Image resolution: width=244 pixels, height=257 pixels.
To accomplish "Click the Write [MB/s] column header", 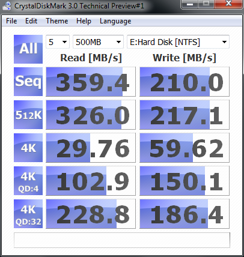I will (x=185, y=58).
